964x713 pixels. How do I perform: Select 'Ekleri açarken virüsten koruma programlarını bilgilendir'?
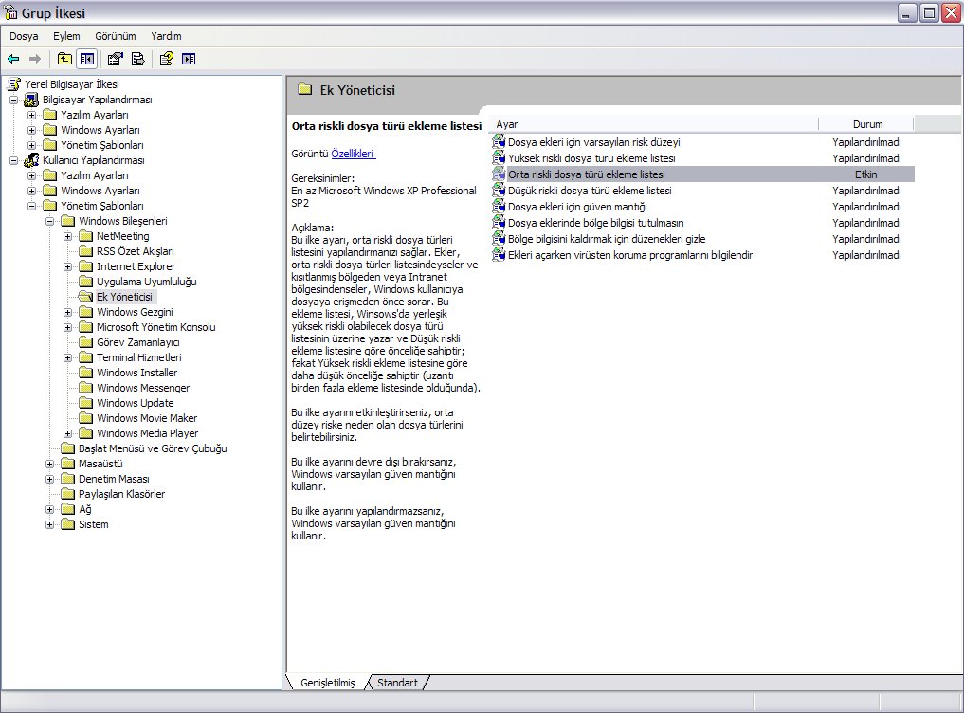(x=630, y=255)
